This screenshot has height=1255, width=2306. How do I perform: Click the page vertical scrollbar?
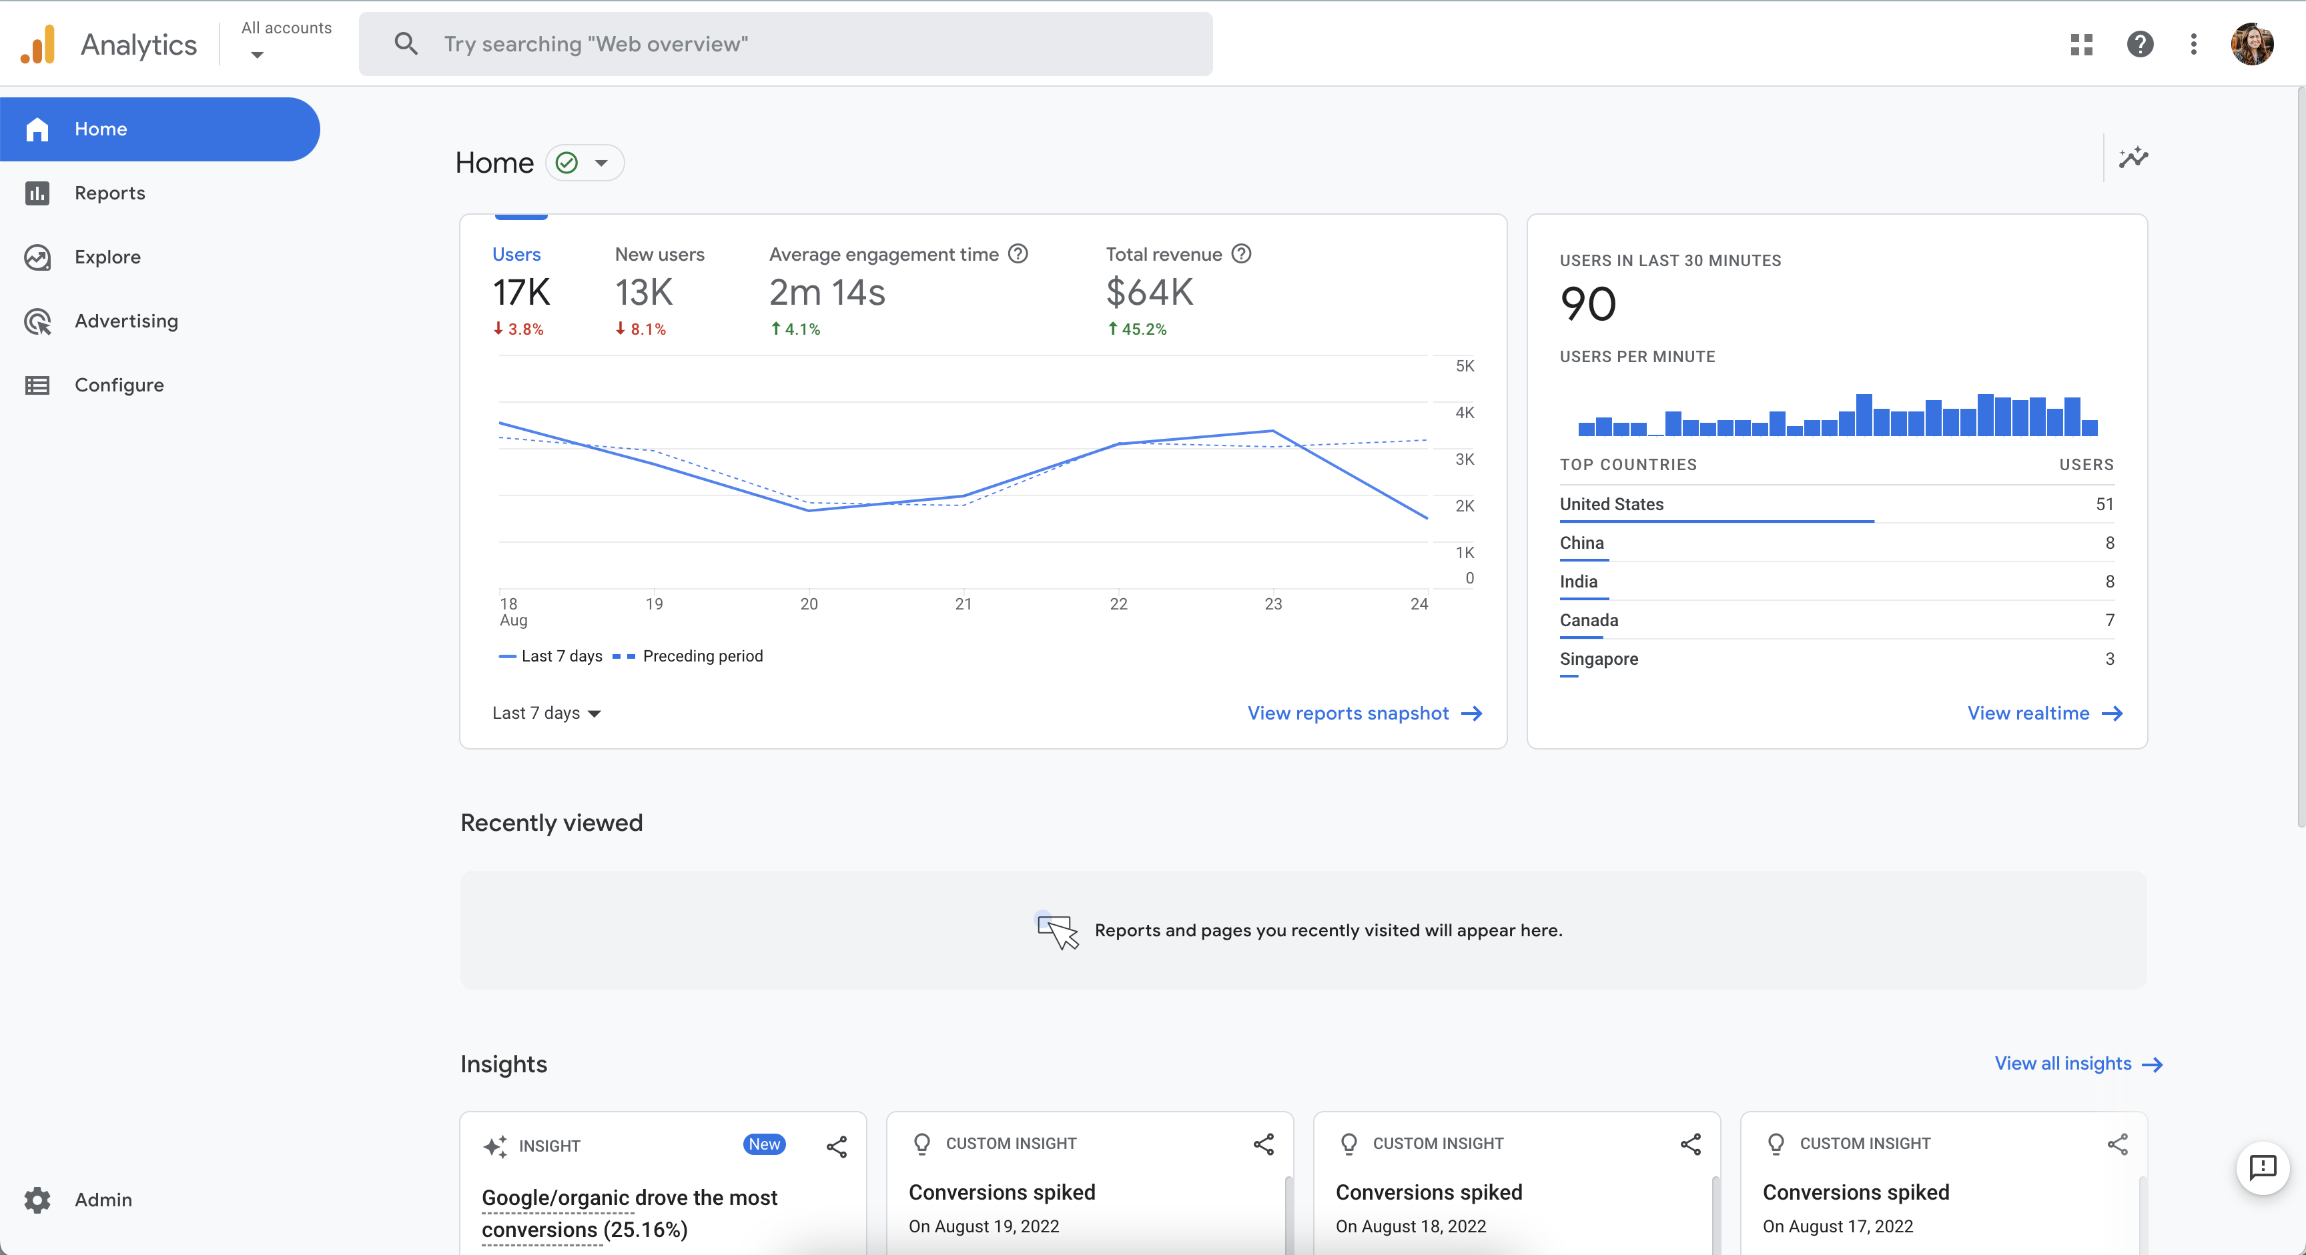click(x=2300, y=456)
